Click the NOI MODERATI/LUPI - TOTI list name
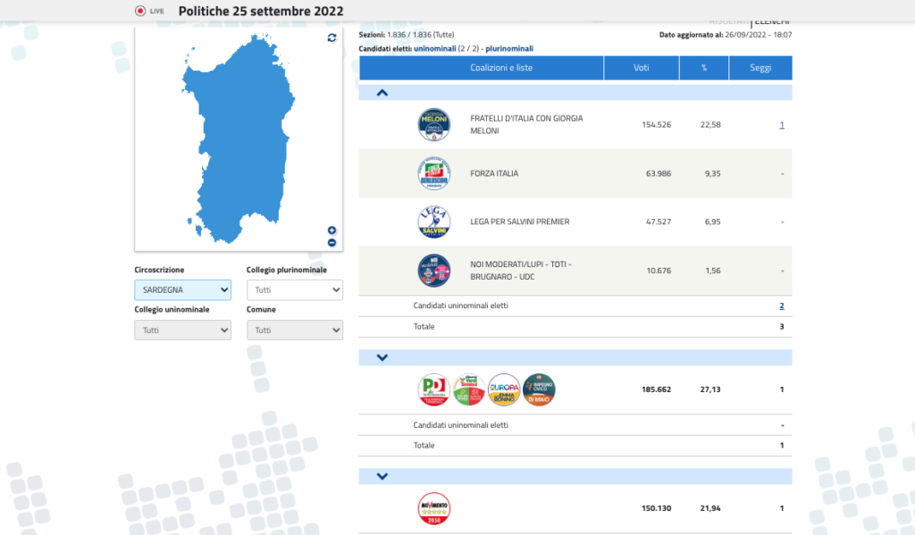Screen dimensions: 915x535 (x=521, y=271)
